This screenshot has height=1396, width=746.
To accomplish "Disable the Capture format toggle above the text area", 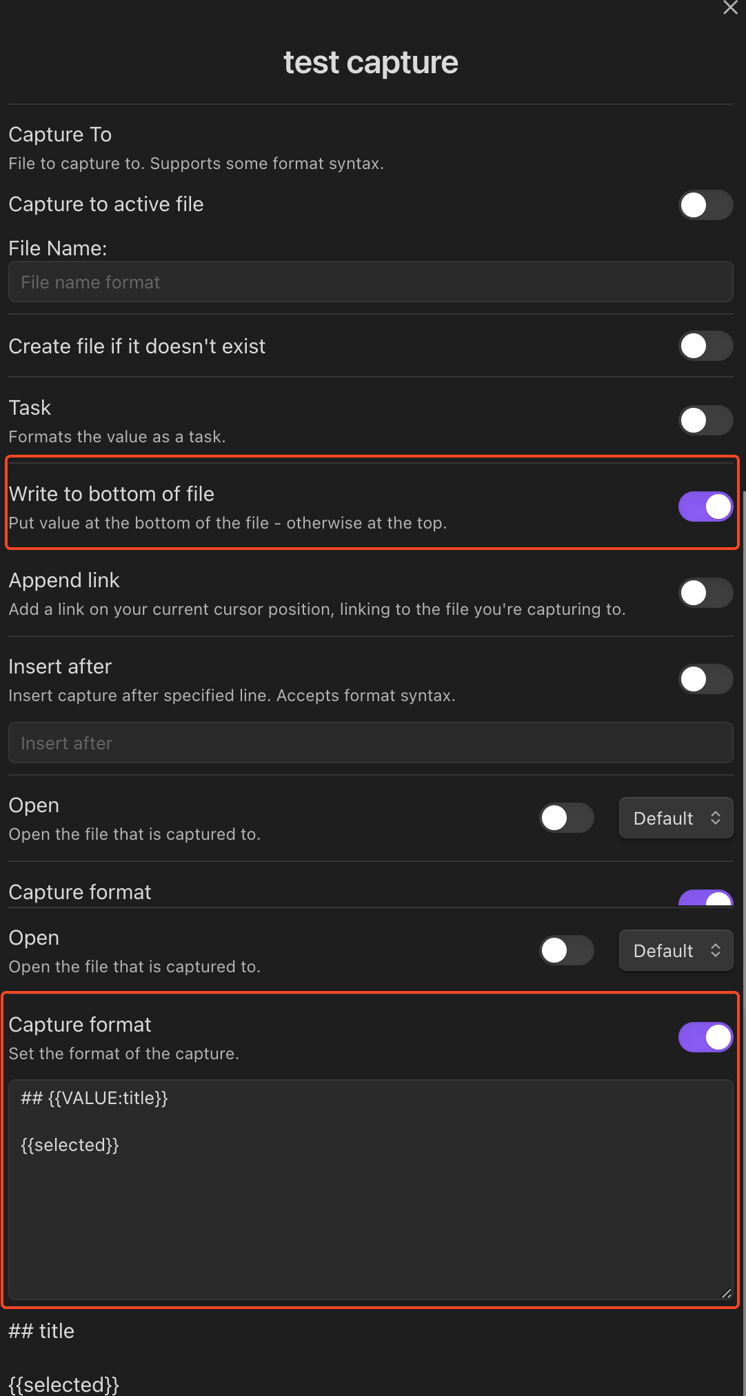I will 705,1037.
